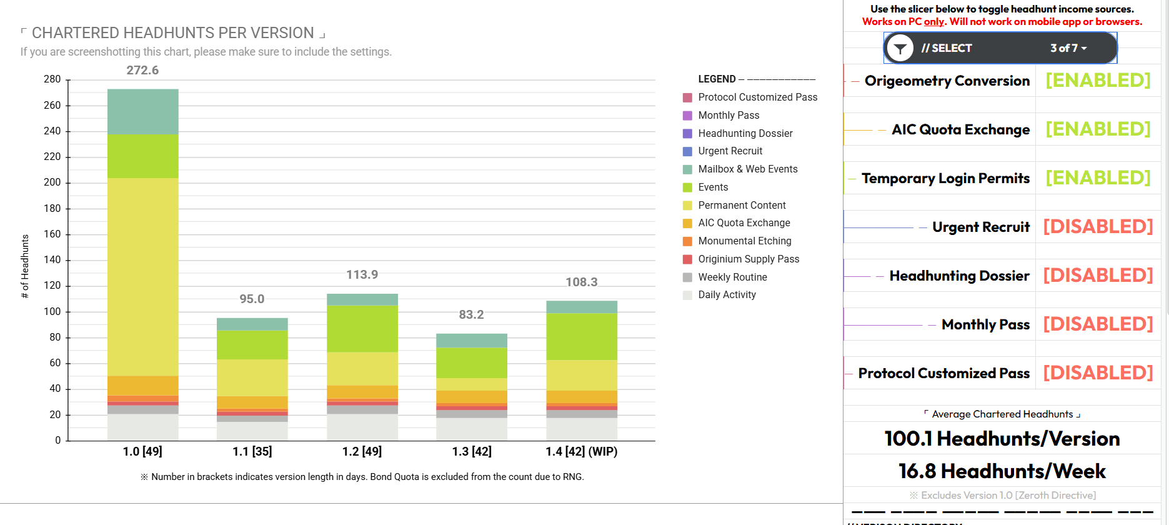Click the // SELECT slicer label

pyautogui.click(x=947, y=48)
